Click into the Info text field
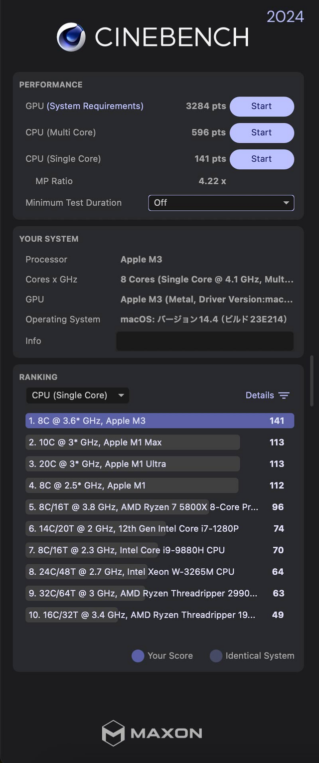Screen dimensions: 319x763 205,341
